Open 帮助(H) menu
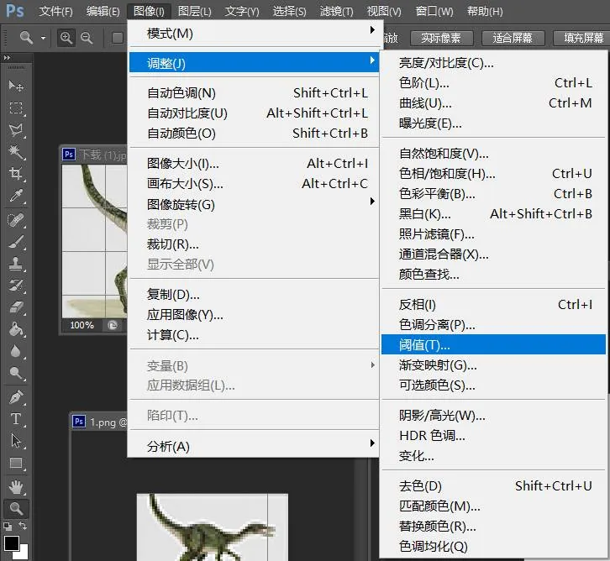610x561 pixels. [x=485, y=11]
